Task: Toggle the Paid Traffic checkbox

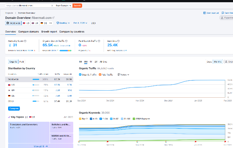Action: (x=100, y=75)
